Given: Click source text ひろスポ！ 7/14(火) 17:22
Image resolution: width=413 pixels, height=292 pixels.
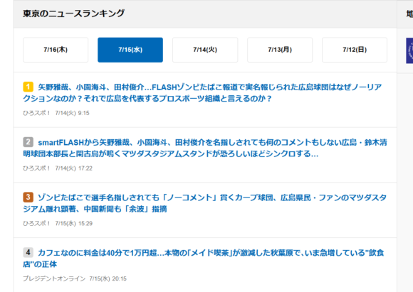Looking at the screenshot, I should tap(58, 168).
